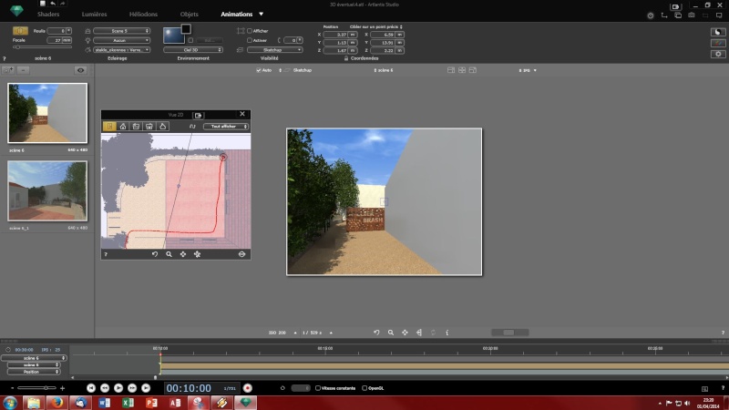Jump to the animation end
The height and width of the screenshot is (410, 729).
[x=146, y=388]
